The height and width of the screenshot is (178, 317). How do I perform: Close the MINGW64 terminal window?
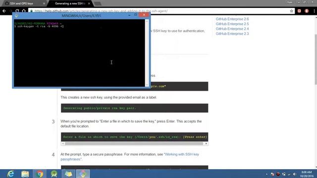pos(144,15)
